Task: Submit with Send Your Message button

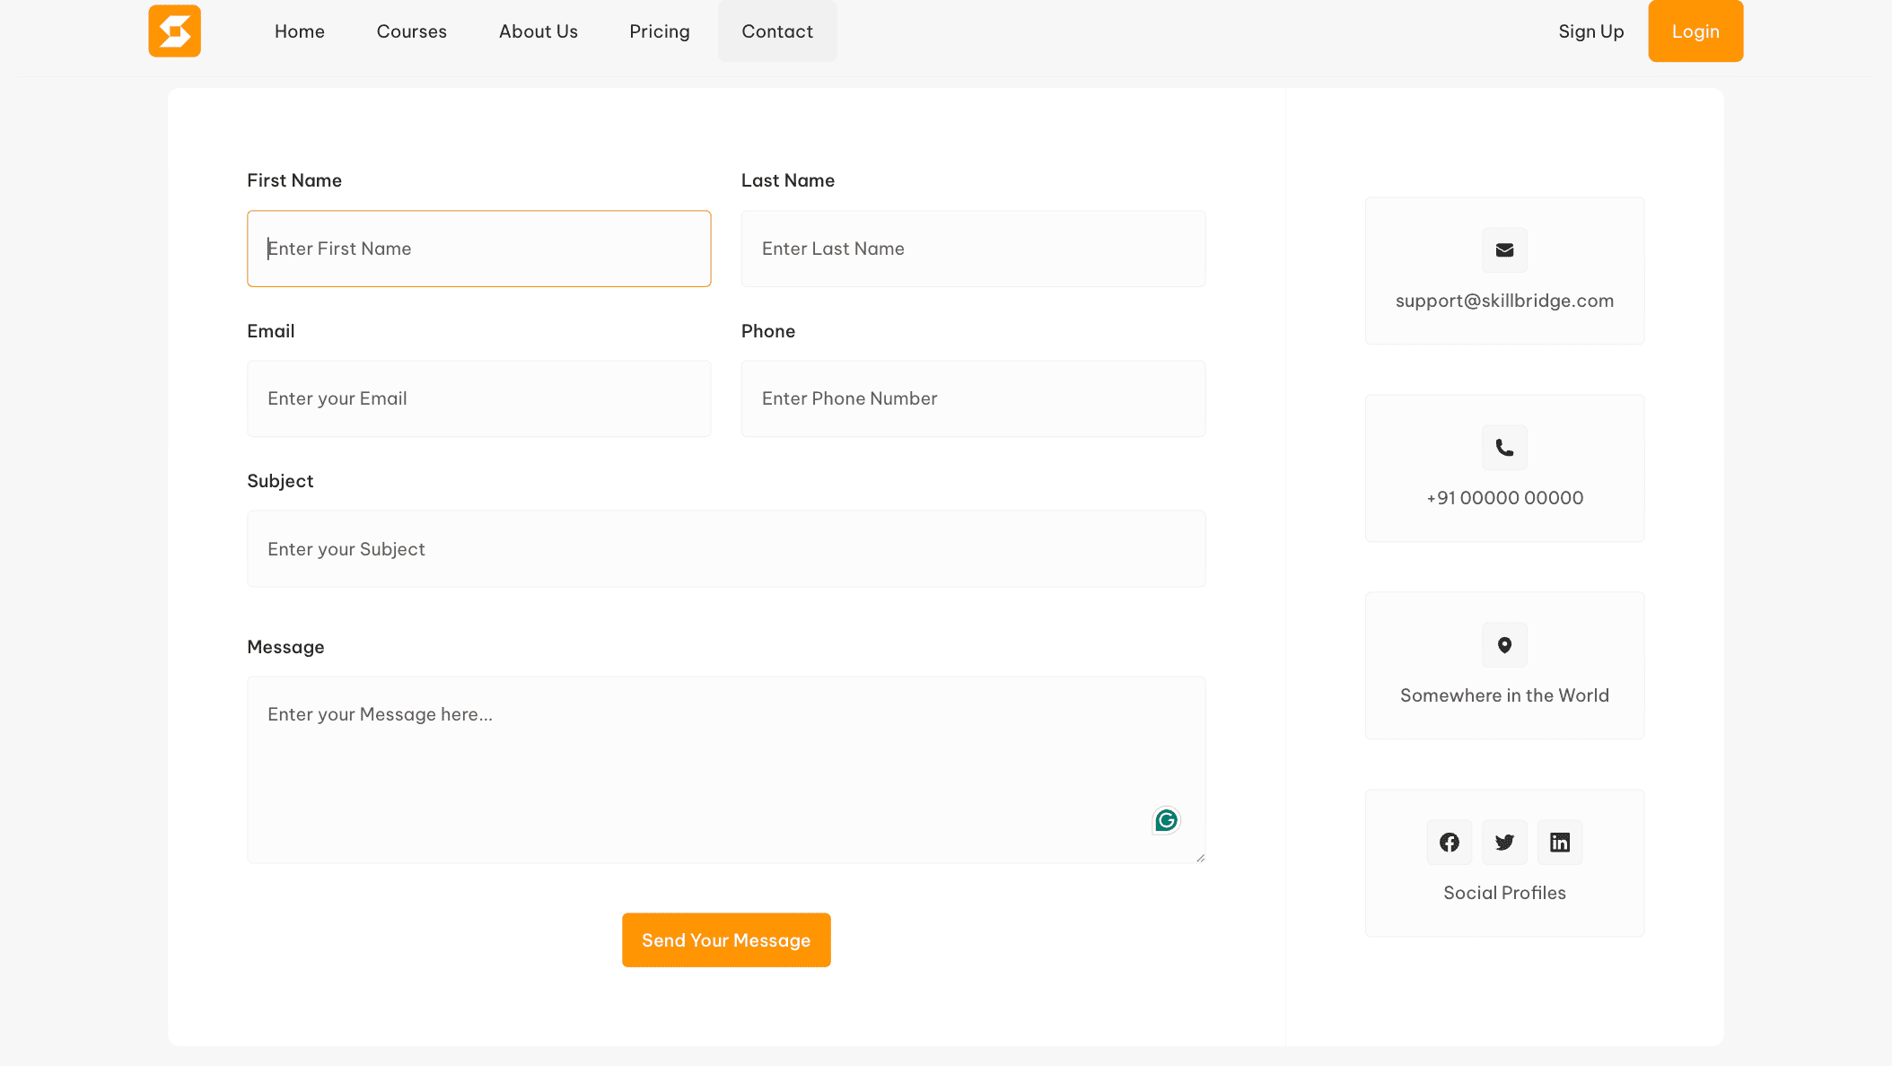Action: click(x=726, y=940)
